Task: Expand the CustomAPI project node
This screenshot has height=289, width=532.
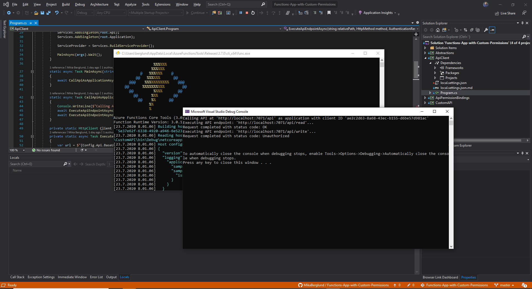Action: click(425, 103)
